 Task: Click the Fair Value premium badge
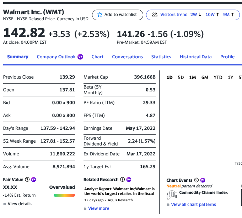pyautogui.click(x=33, y=180)
